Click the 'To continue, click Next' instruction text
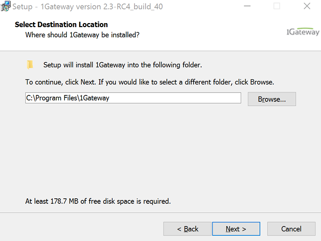The width and height of the screenshot is (321, 241). (149, 82)
